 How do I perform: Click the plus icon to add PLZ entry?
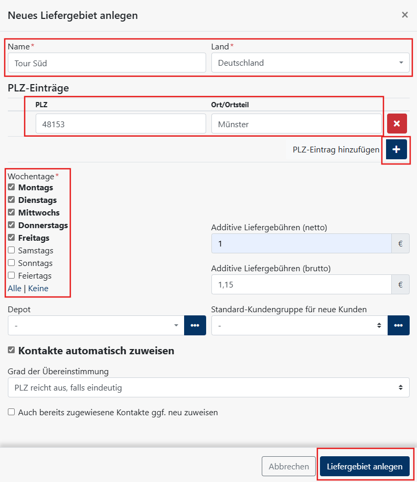click(396, 149)
